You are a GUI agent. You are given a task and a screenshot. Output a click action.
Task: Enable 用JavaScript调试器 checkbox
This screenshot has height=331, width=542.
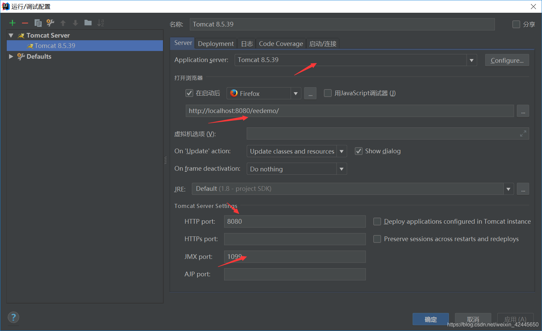coord(328,93)
